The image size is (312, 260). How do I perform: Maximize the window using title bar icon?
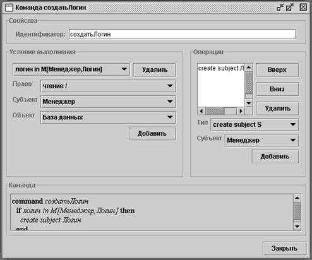290,8
